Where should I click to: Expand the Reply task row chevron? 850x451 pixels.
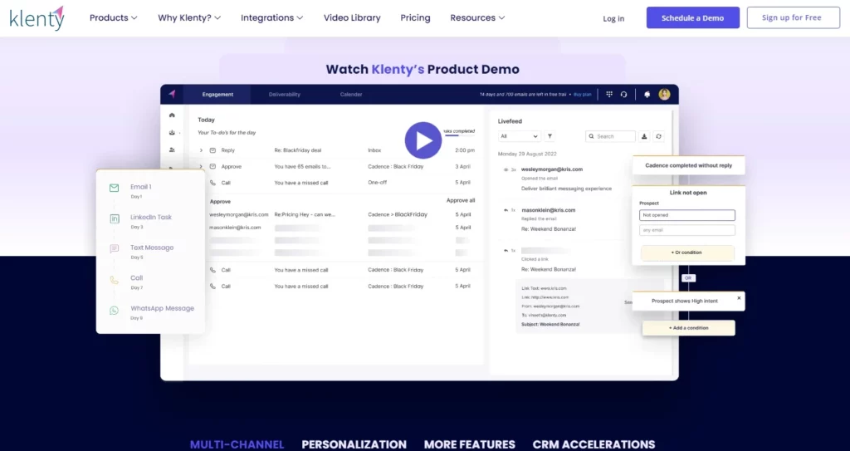pos(201,150)
